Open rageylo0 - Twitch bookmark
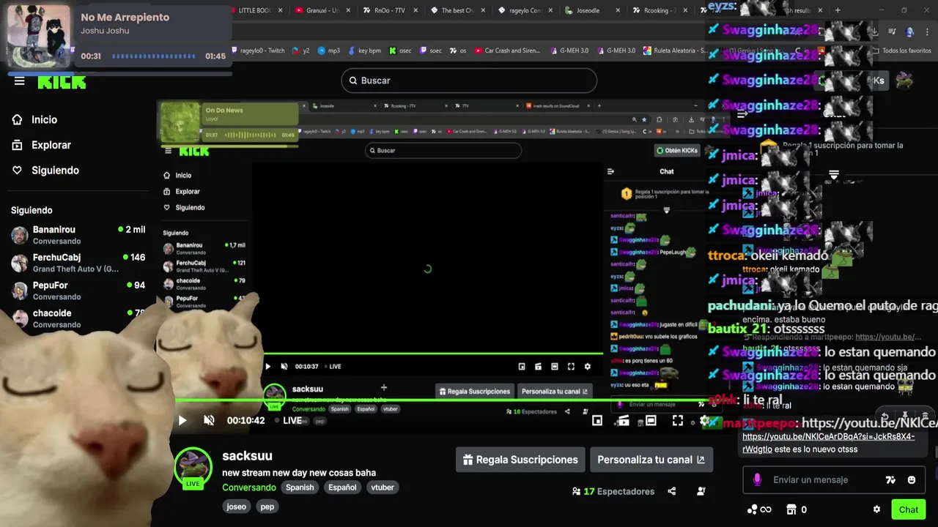The image size is (938, 527). (x=259, y=51)
